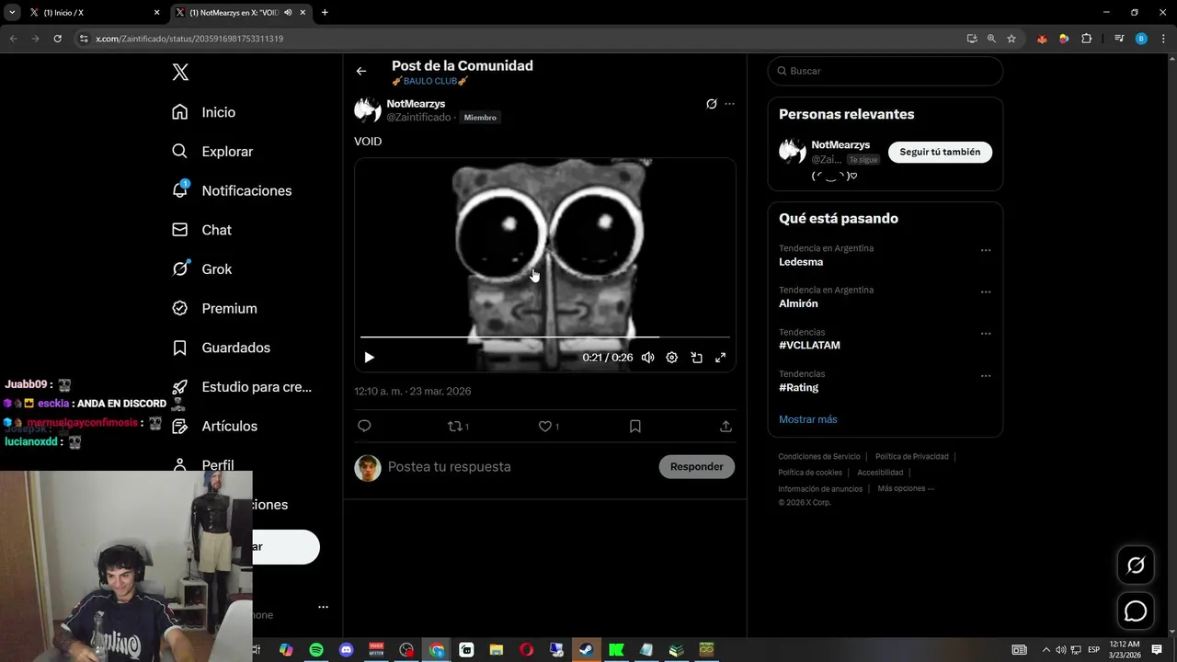Share the post via upload icon

click(x=726, y=426)
